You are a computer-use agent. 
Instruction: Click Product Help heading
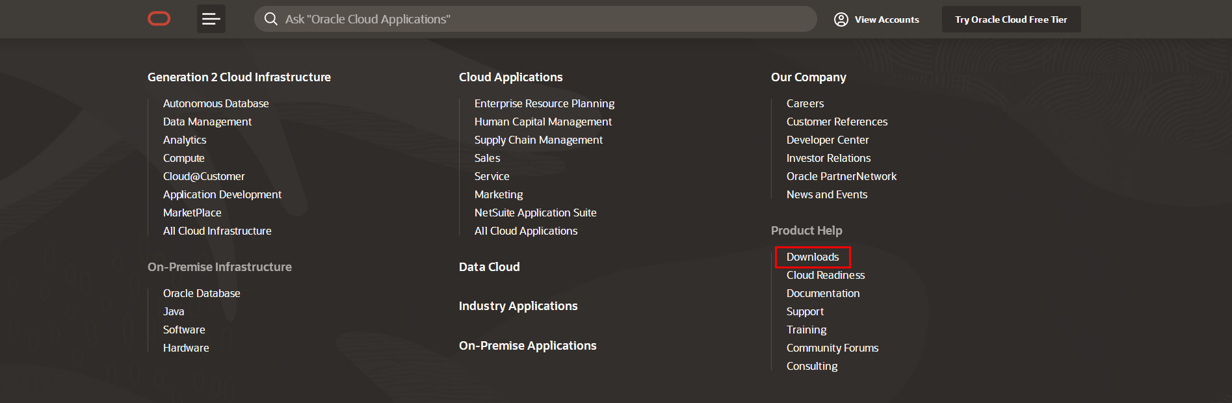[807, 231]
